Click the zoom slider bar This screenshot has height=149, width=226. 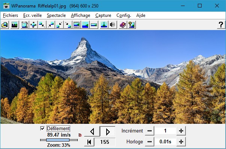pyautogui.click(x=59, y=140)
